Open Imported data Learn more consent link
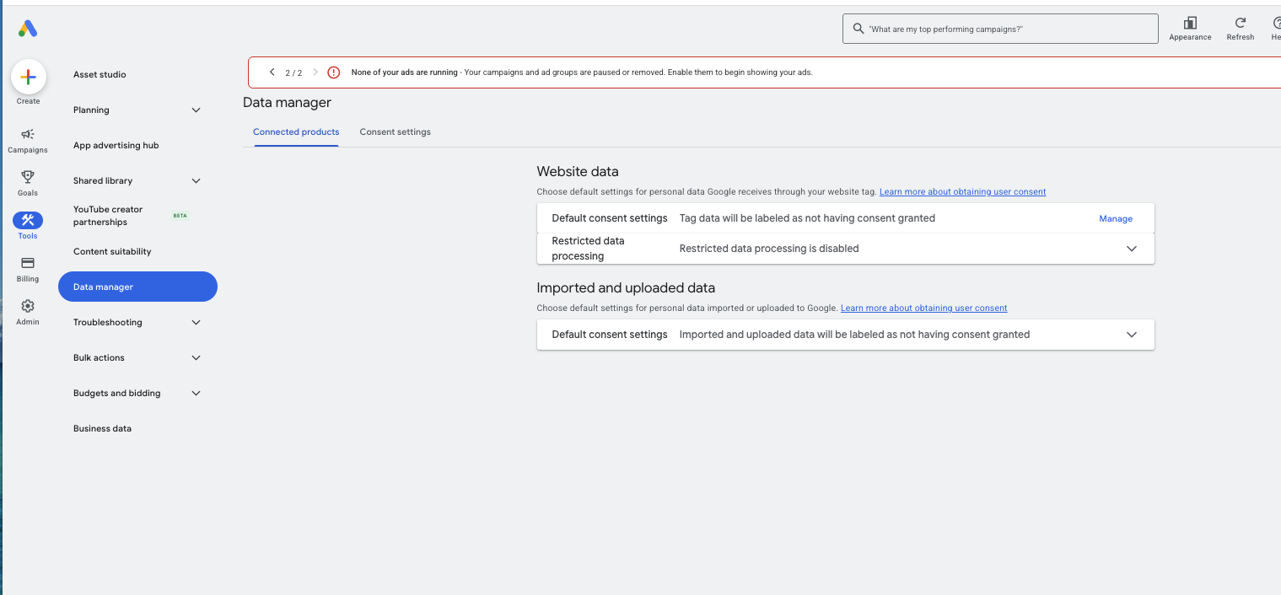Viewport: 1281px width, 595px height. (x=923, y=308)
